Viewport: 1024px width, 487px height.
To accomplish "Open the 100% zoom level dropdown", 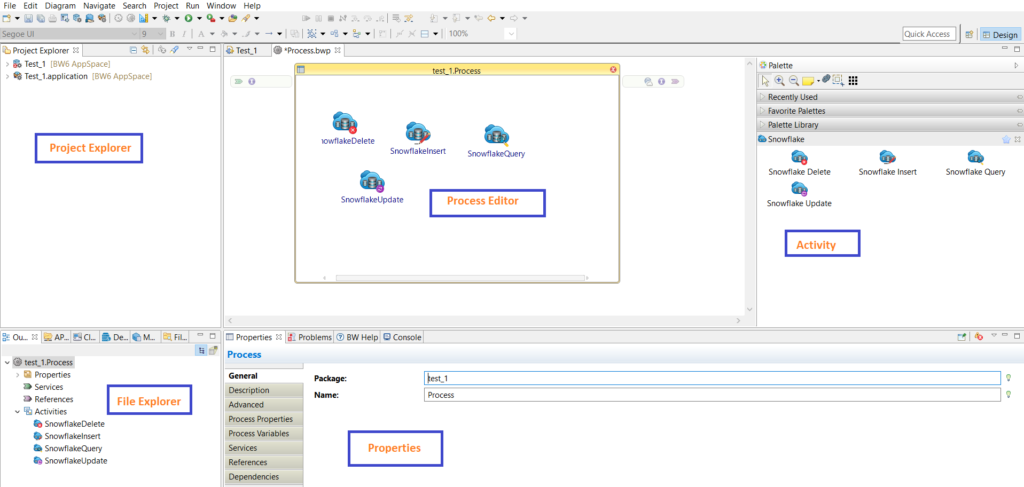I will point(511,34).
